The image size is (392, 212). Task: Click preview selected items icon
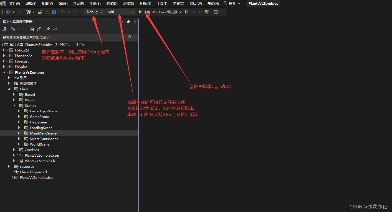pos(55,29)
